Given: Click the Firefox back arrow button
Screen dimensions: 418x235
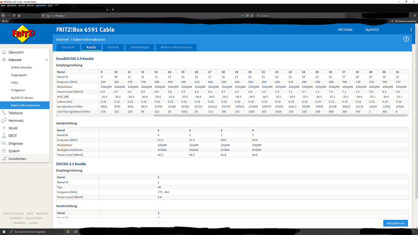Looking at the screenshot, I should pos(3,15).
